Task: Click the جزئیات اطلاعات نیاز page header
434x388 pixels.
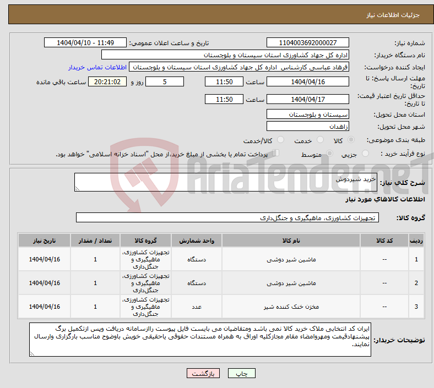Action: pyautogui.click(x=393, y=15)
